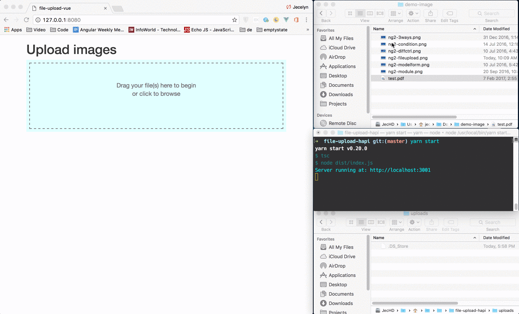Click the horizontal scrollbar in demo-image window

414,117
